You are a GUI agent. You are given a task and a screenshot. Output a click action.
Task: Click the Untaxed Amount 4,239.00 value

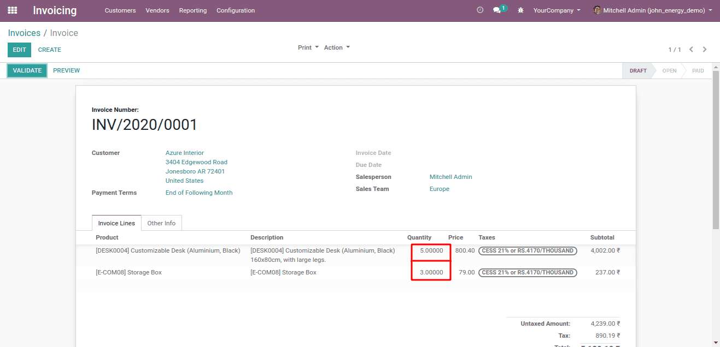[x=605, y=324]
